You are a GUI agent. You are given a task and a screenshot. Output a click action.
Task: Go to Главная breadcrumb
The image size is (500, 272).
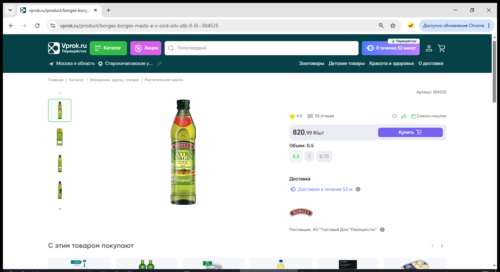(x=56, y=80)
